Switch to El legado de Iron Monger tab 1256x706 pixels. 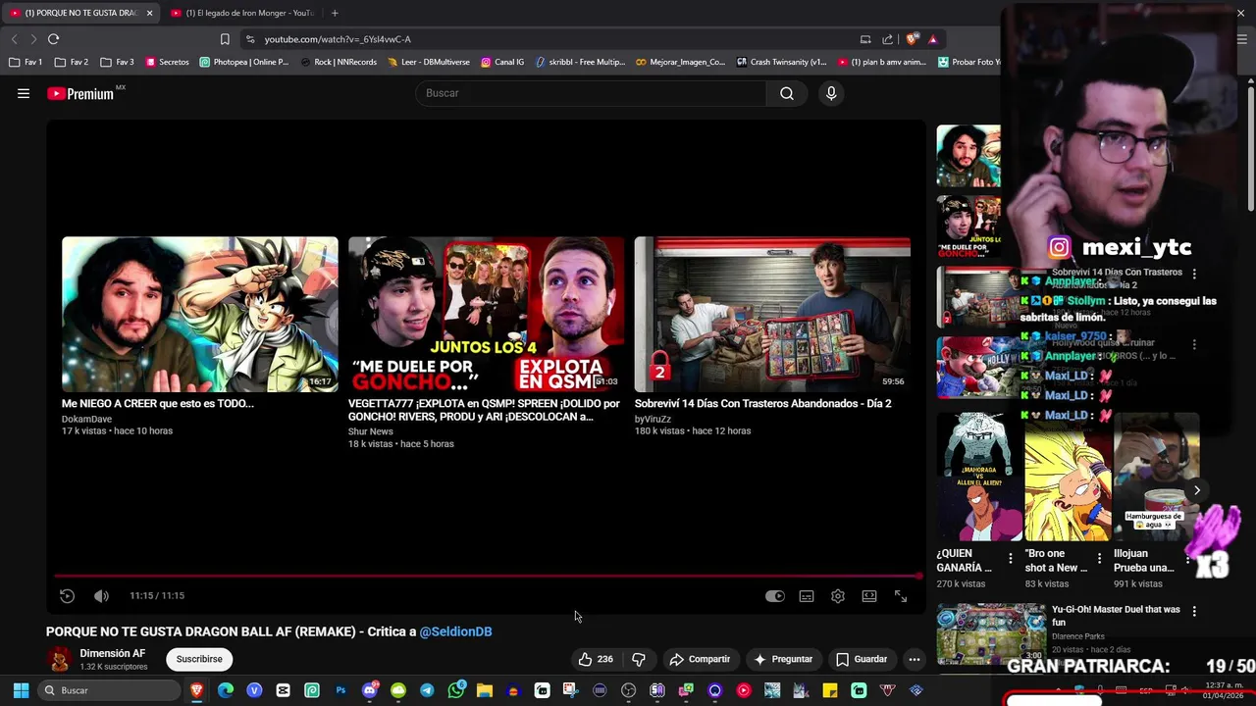pyautogui.click(x=241, y=13)
